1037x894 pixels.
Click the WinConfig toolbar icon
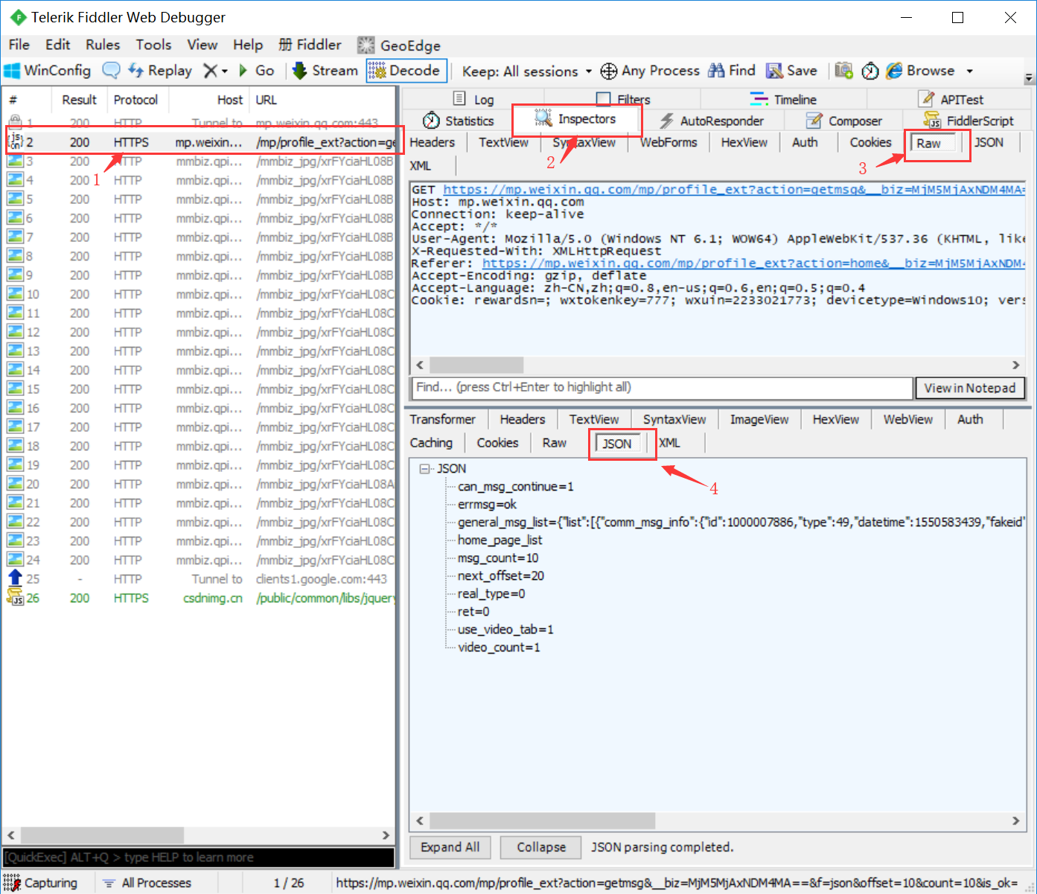click(x=12, y=71)
